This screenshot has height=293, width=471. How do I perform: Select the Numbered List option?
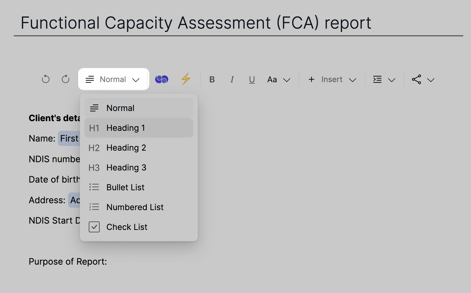click(135, 207)
